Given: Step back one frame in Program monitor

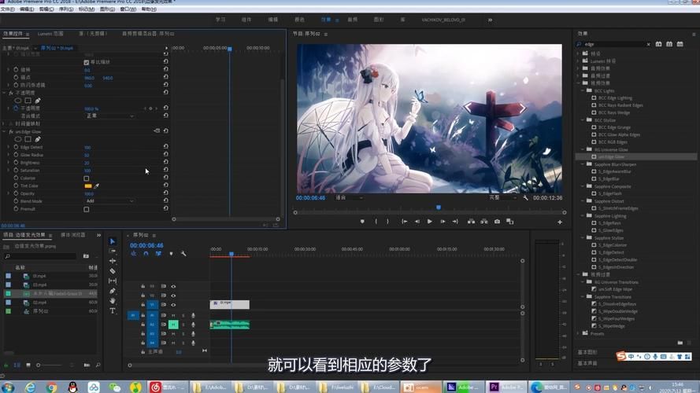Looking at the screenshot, I should point(417,222).
